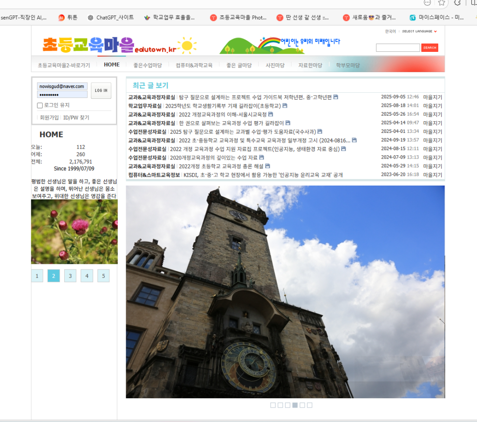Expand the 좋은수업마당 navigation menu

[x=148, y=65]
